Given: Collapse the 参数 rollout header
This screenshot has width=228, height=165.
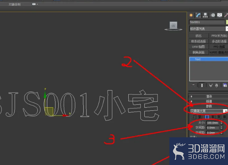Looking at the screenshot, I should [x=208, y=106].
